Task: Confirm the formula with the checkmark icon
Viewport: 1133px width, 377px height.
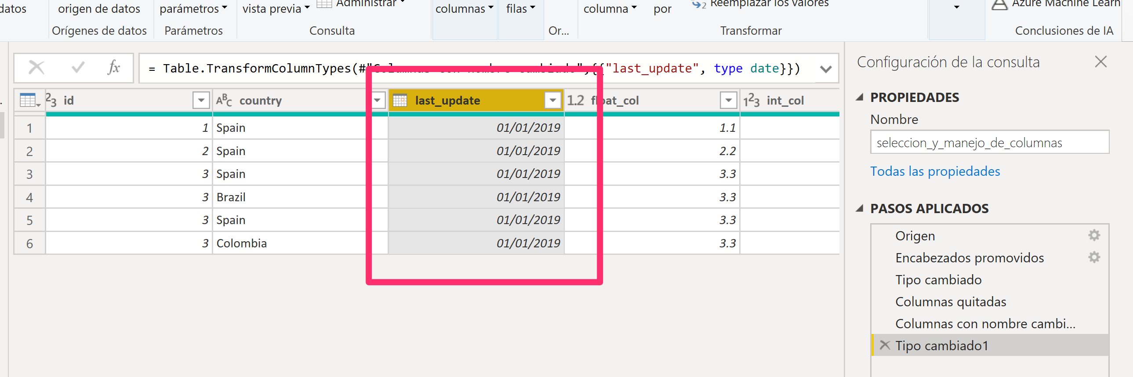Action: [78, 68]
